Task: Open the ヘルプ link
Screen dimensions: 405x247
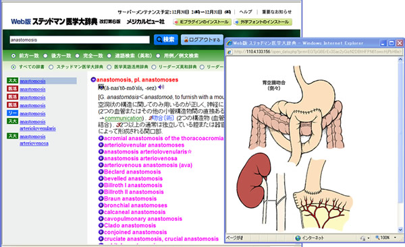Action: [x=246, y=12]
